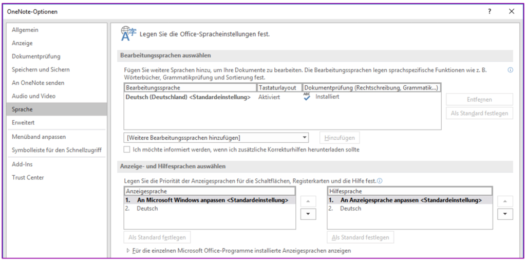Click the Hilfesprache list header

coord(409,191)
